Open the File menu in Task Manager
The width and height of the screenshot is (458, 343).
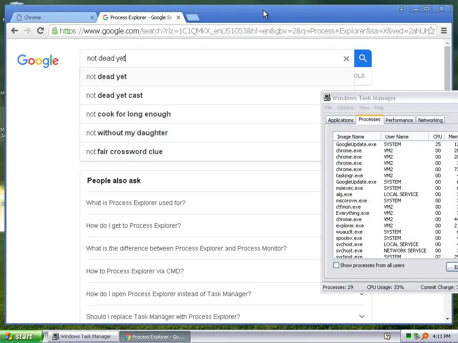click(x=328, y=108)
